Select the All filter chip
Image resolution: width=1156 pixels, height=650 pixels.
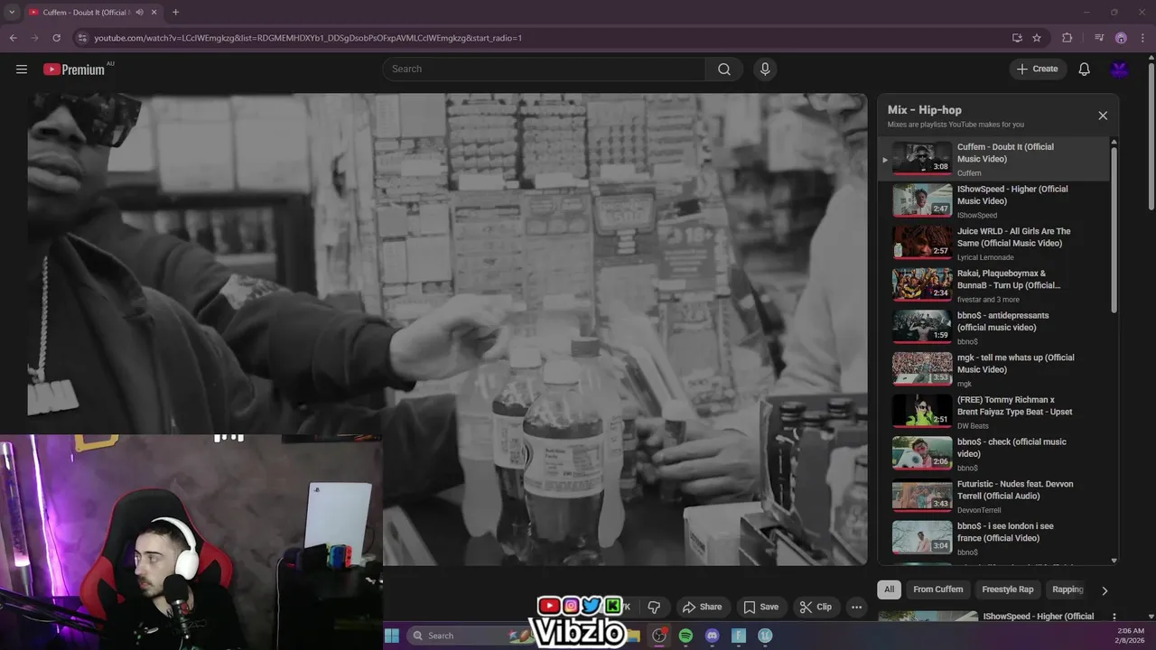pos(890,590)
